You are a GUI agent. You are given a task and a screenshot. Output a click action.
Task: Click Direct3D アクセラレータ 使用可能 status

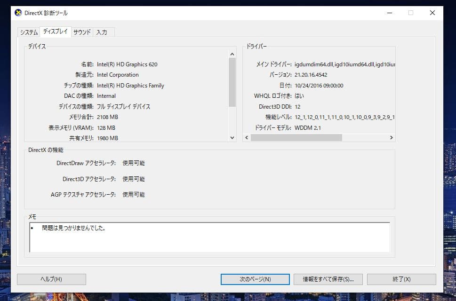point(134,179)
